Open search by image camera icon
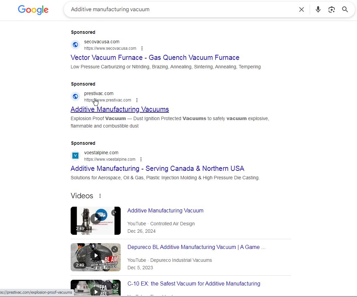Image resolution: width=357 pixels, height=297 pixels. (332, 9)
